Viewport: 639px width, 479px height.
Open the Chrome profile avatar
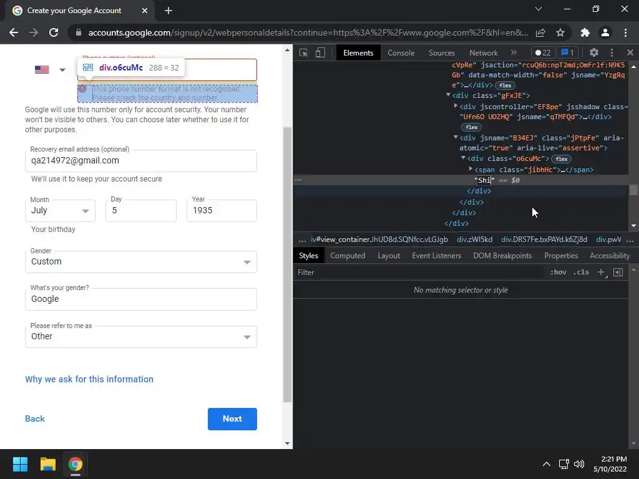click(x=605, y=32)
